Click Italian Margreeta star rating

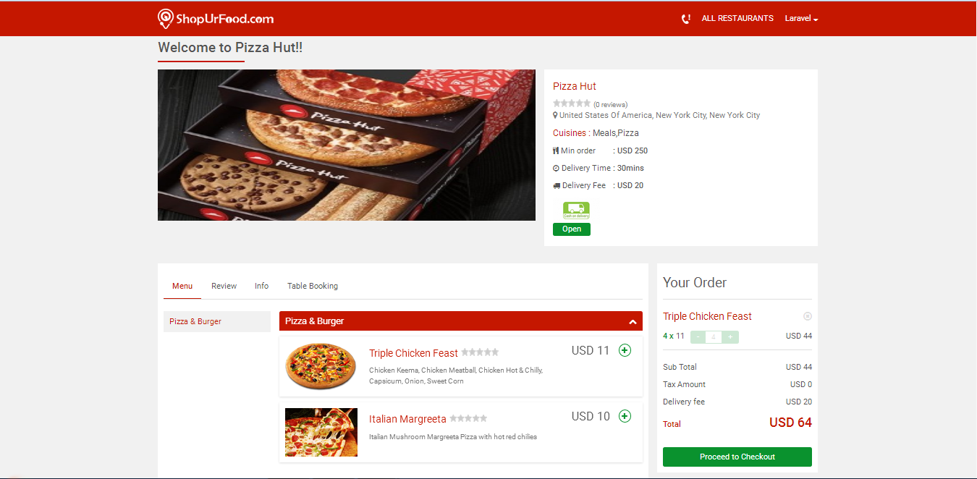click(468, 418)
